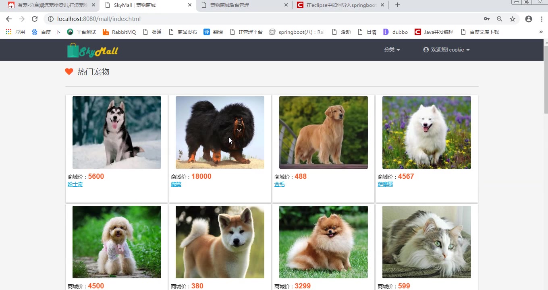Bookmark this page with the star icon
The image size is (548, 290).
(513, 19)
